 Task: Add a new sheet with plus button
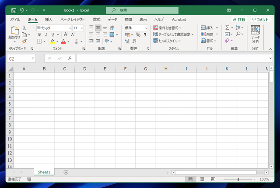pos(66,172)
